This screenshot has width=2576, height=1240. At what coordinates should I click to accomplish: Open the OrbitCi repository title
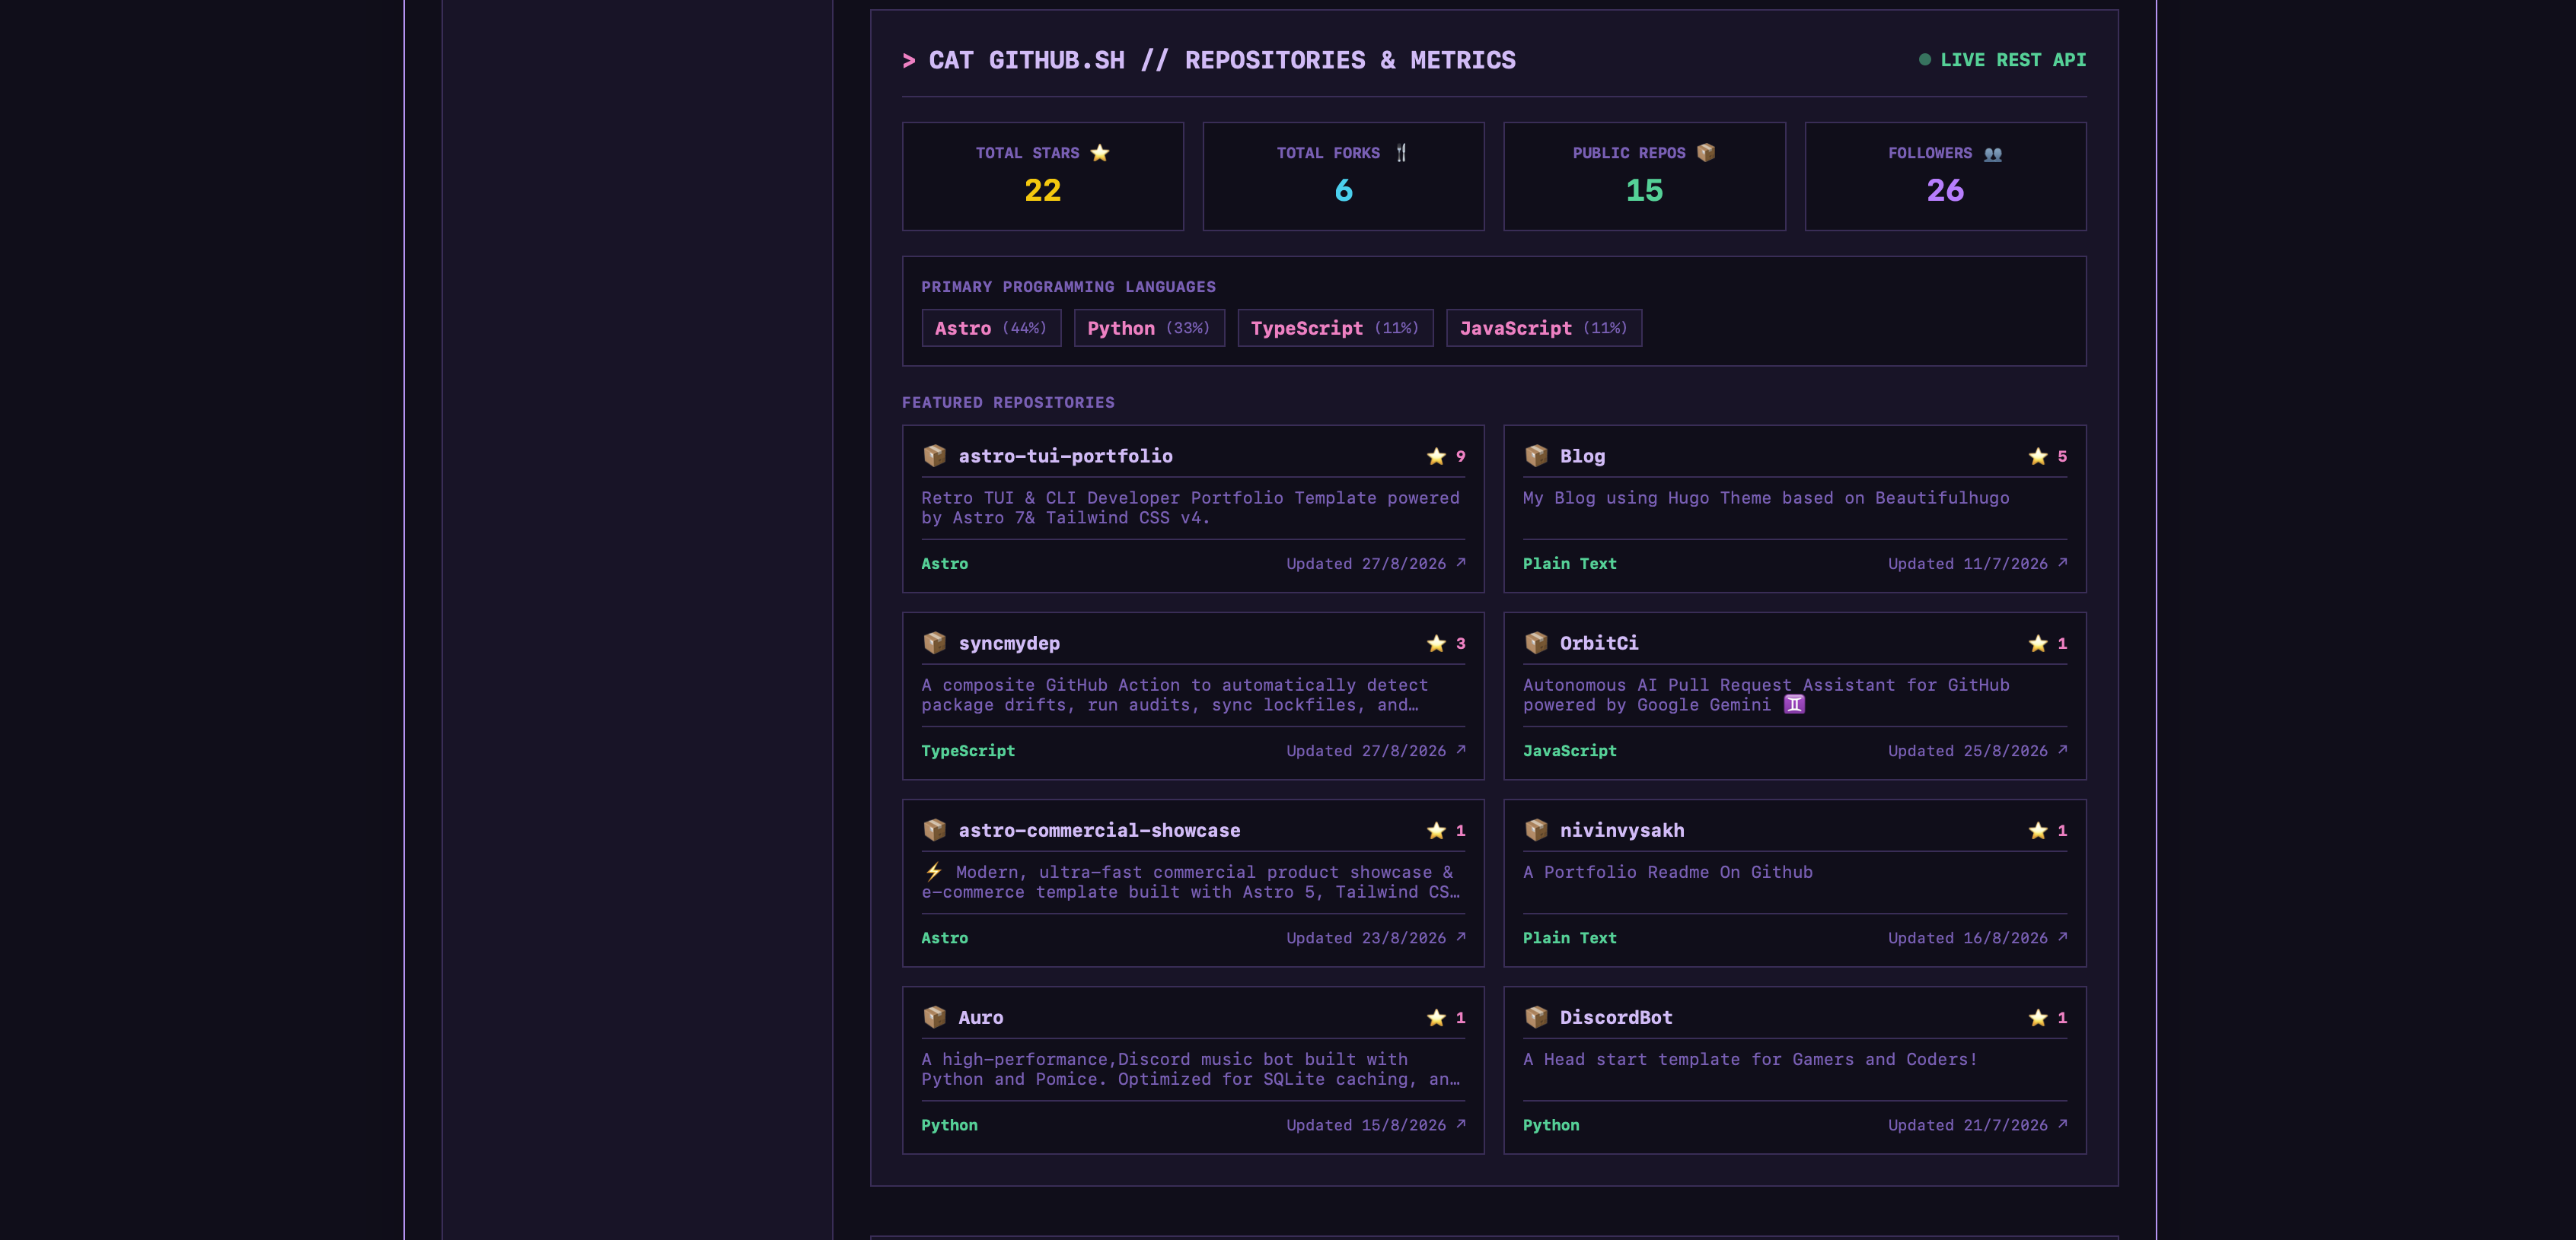click(1599, 643)
